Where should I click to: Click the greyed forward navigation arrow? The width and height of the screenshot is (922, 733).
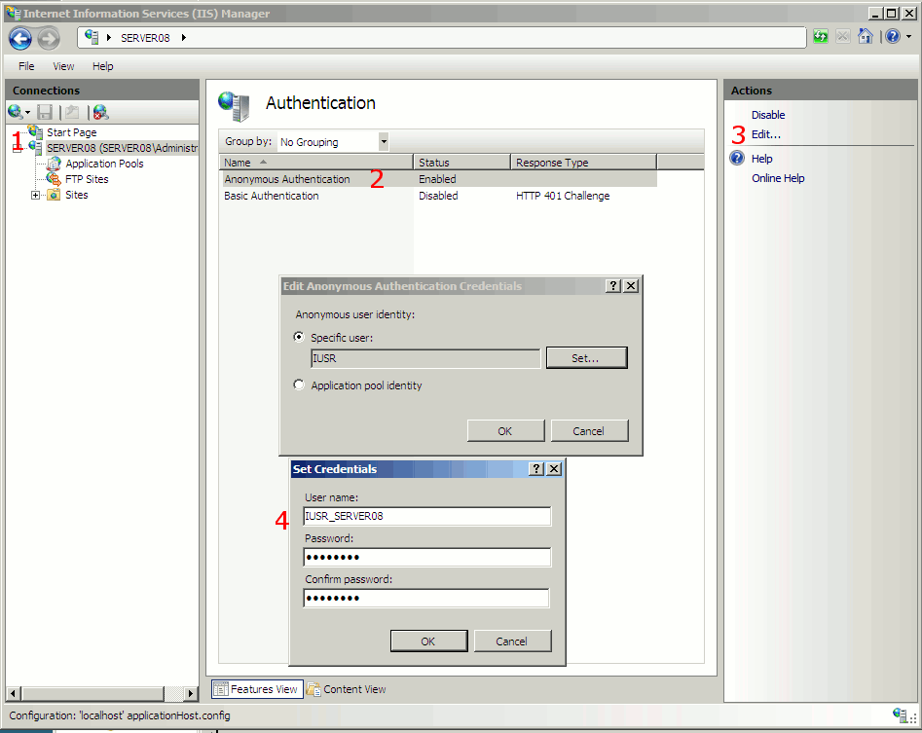pyautogui.click(x=49, y=39)
